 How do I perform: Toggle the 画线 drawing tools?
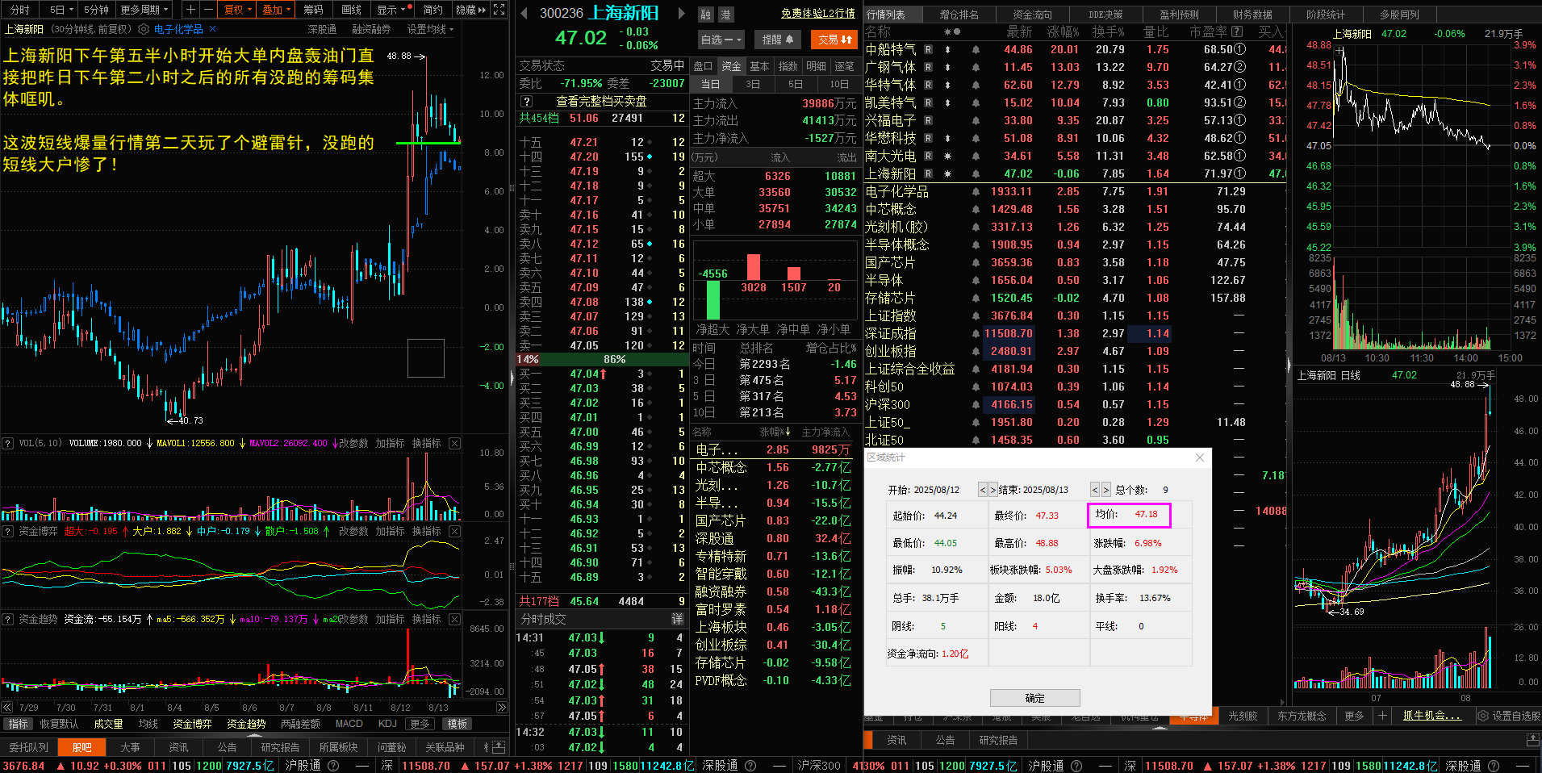coord(351,10)
